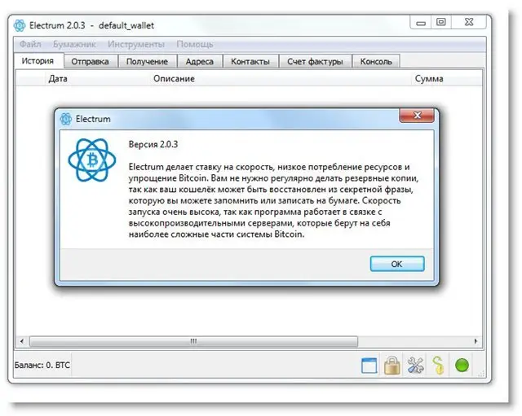Switch to the Отправка tab
Screen dimensions: 522x416
[x=90, y=62]
